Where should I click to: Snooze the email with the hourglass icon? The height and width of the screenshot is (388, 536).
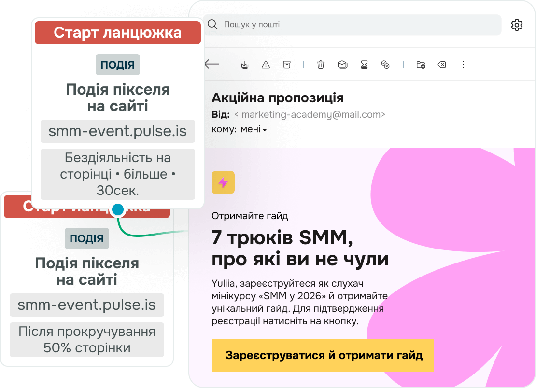[364, 64]
